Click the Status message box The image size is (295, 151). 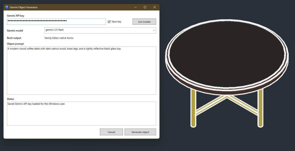[82, 114]
